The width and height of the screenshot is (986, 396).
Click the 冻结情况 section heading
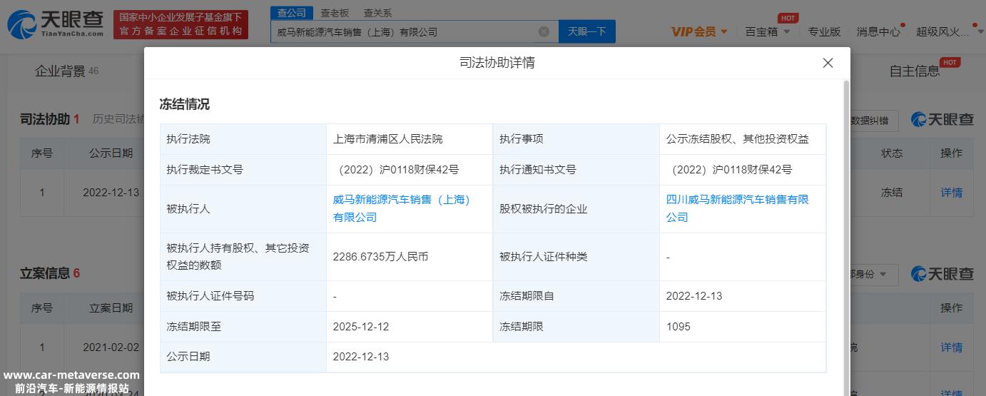point(185,104)
